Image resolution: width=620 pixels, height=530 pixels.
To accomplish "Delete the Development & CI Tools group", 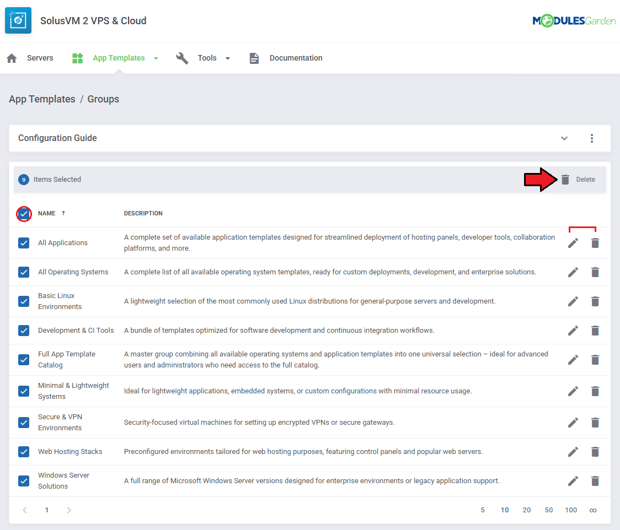I will [595, 330].
